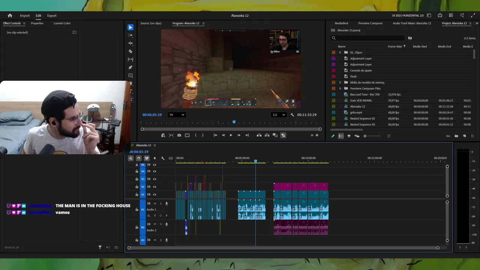This screenshot has width=480, height=270.
Task: Open the Lumetri Color tab
Action: pos(62,23)
